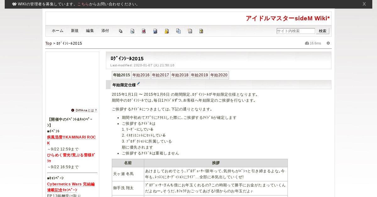Open the page list icon with yellow star
The width and height of the screenshot is (377, 197).
[190, 31]
